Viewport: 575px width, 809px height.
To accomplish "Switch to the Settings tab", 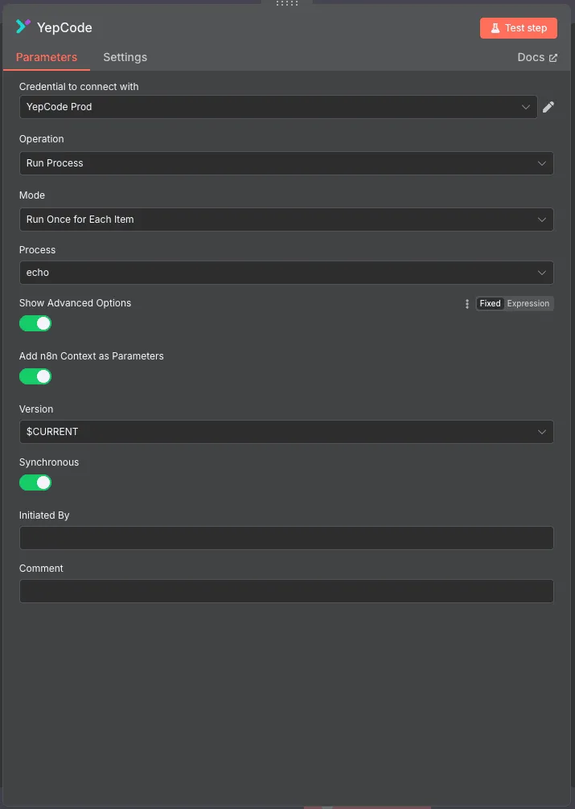I will tap(125, 57).
